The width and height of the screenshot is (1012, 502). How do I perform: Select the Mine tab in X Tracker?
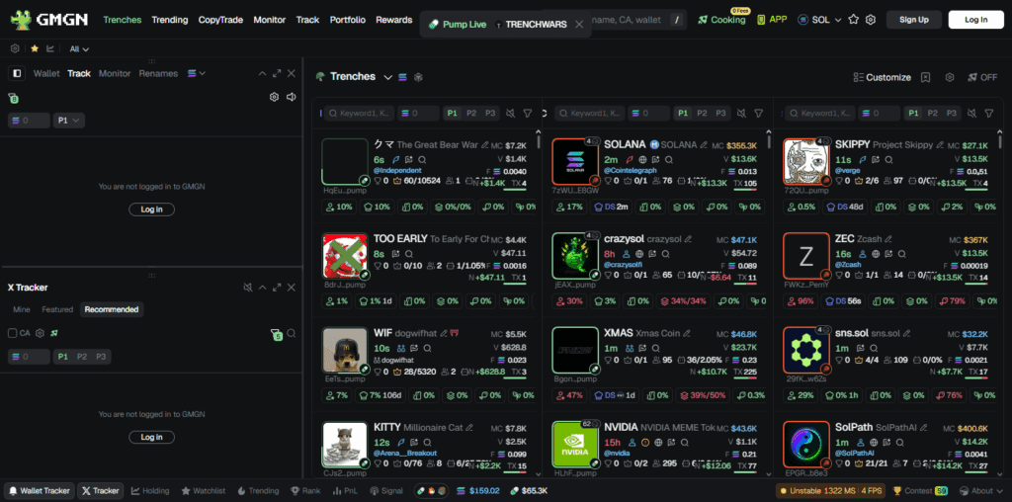point(22,309)
